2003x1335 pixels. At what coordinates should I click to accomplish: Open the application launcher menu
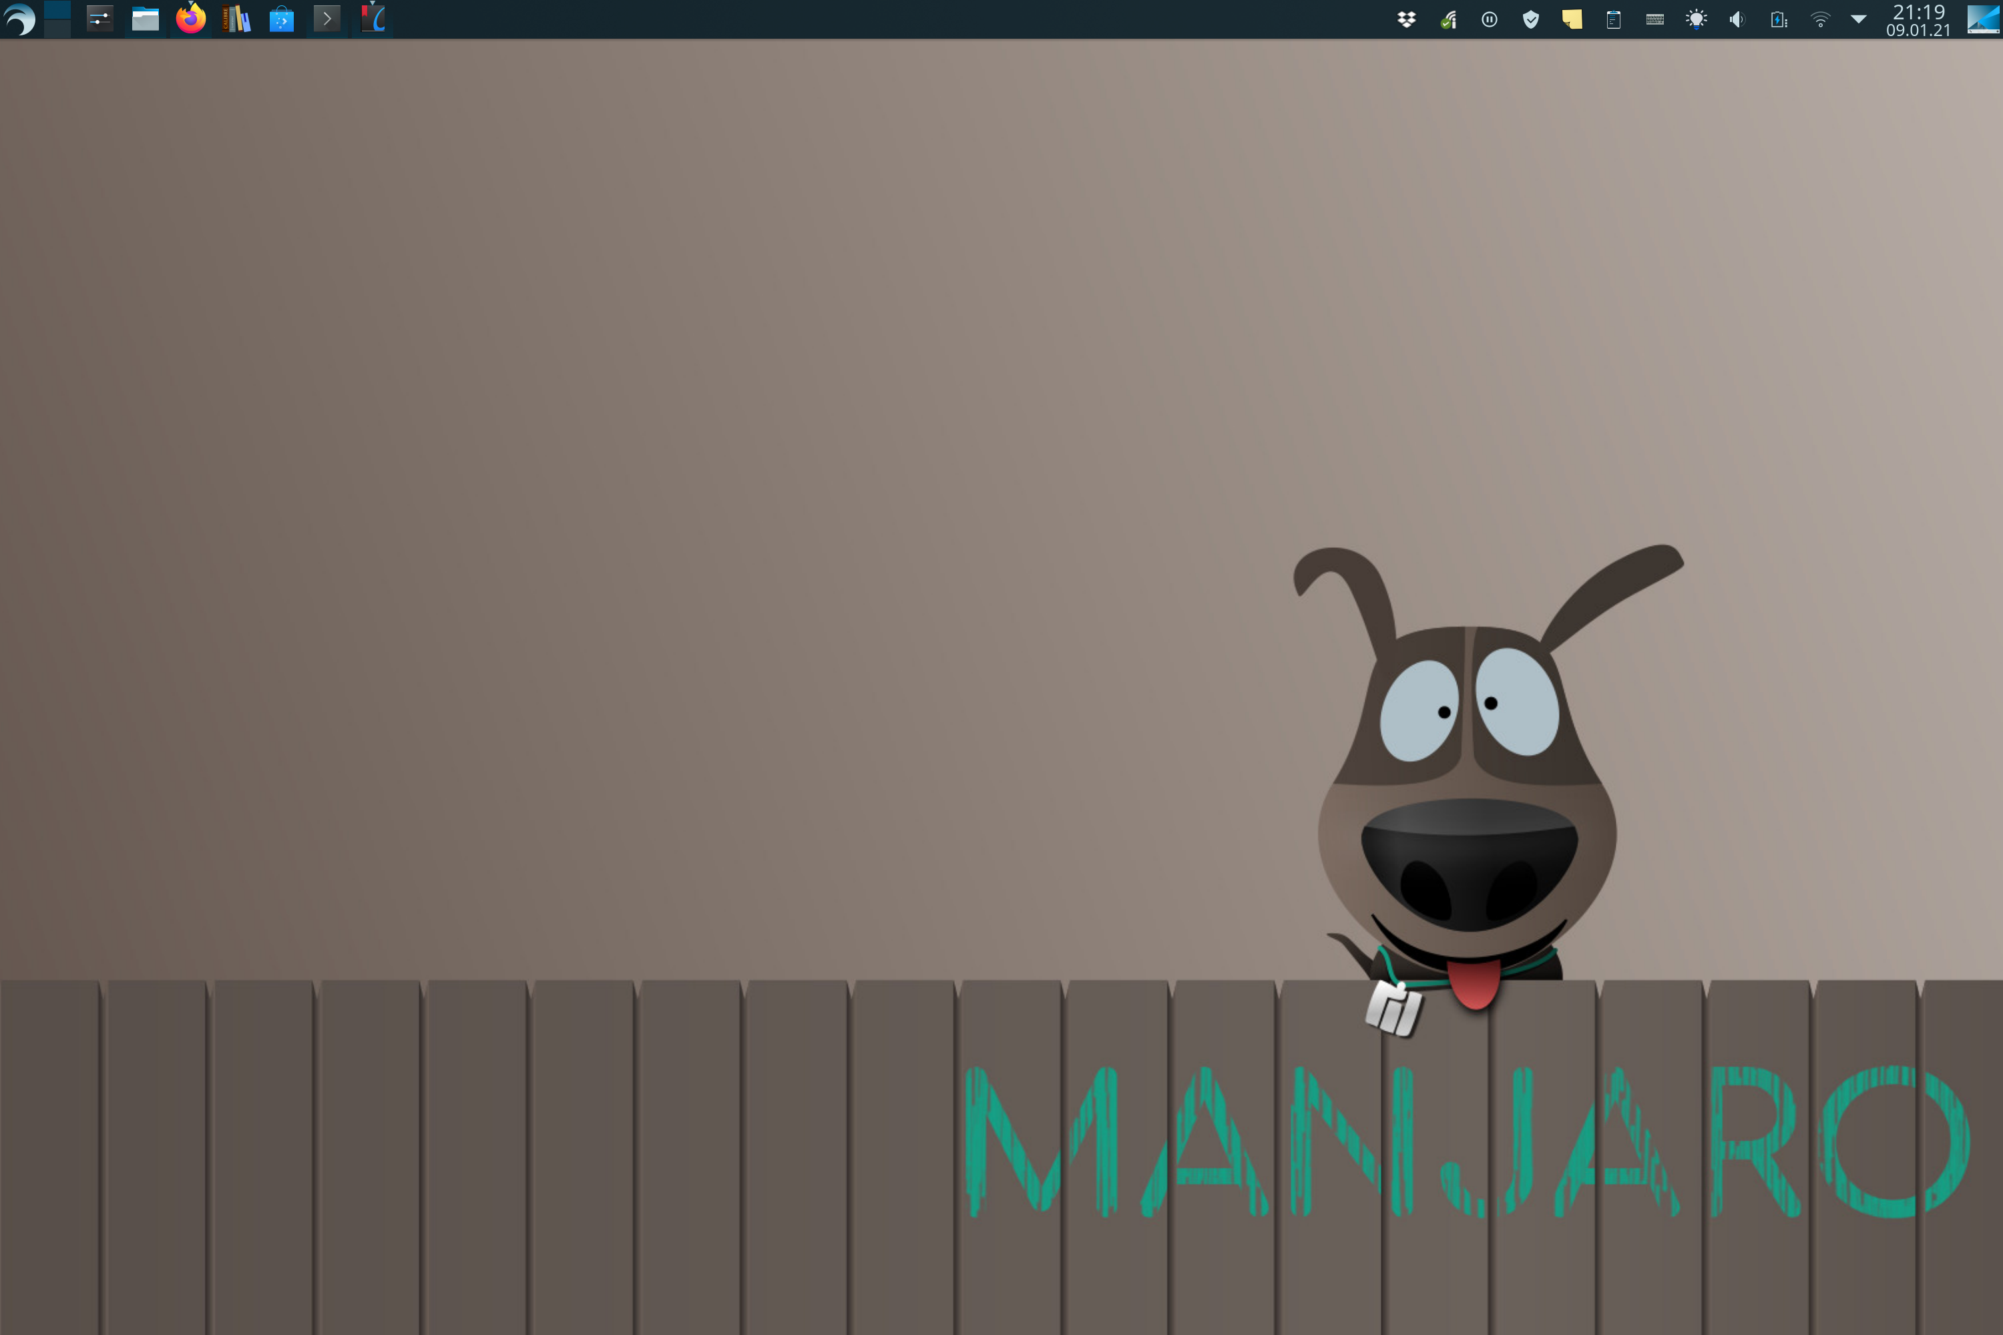pyautogui.click(x=19, y=19)
